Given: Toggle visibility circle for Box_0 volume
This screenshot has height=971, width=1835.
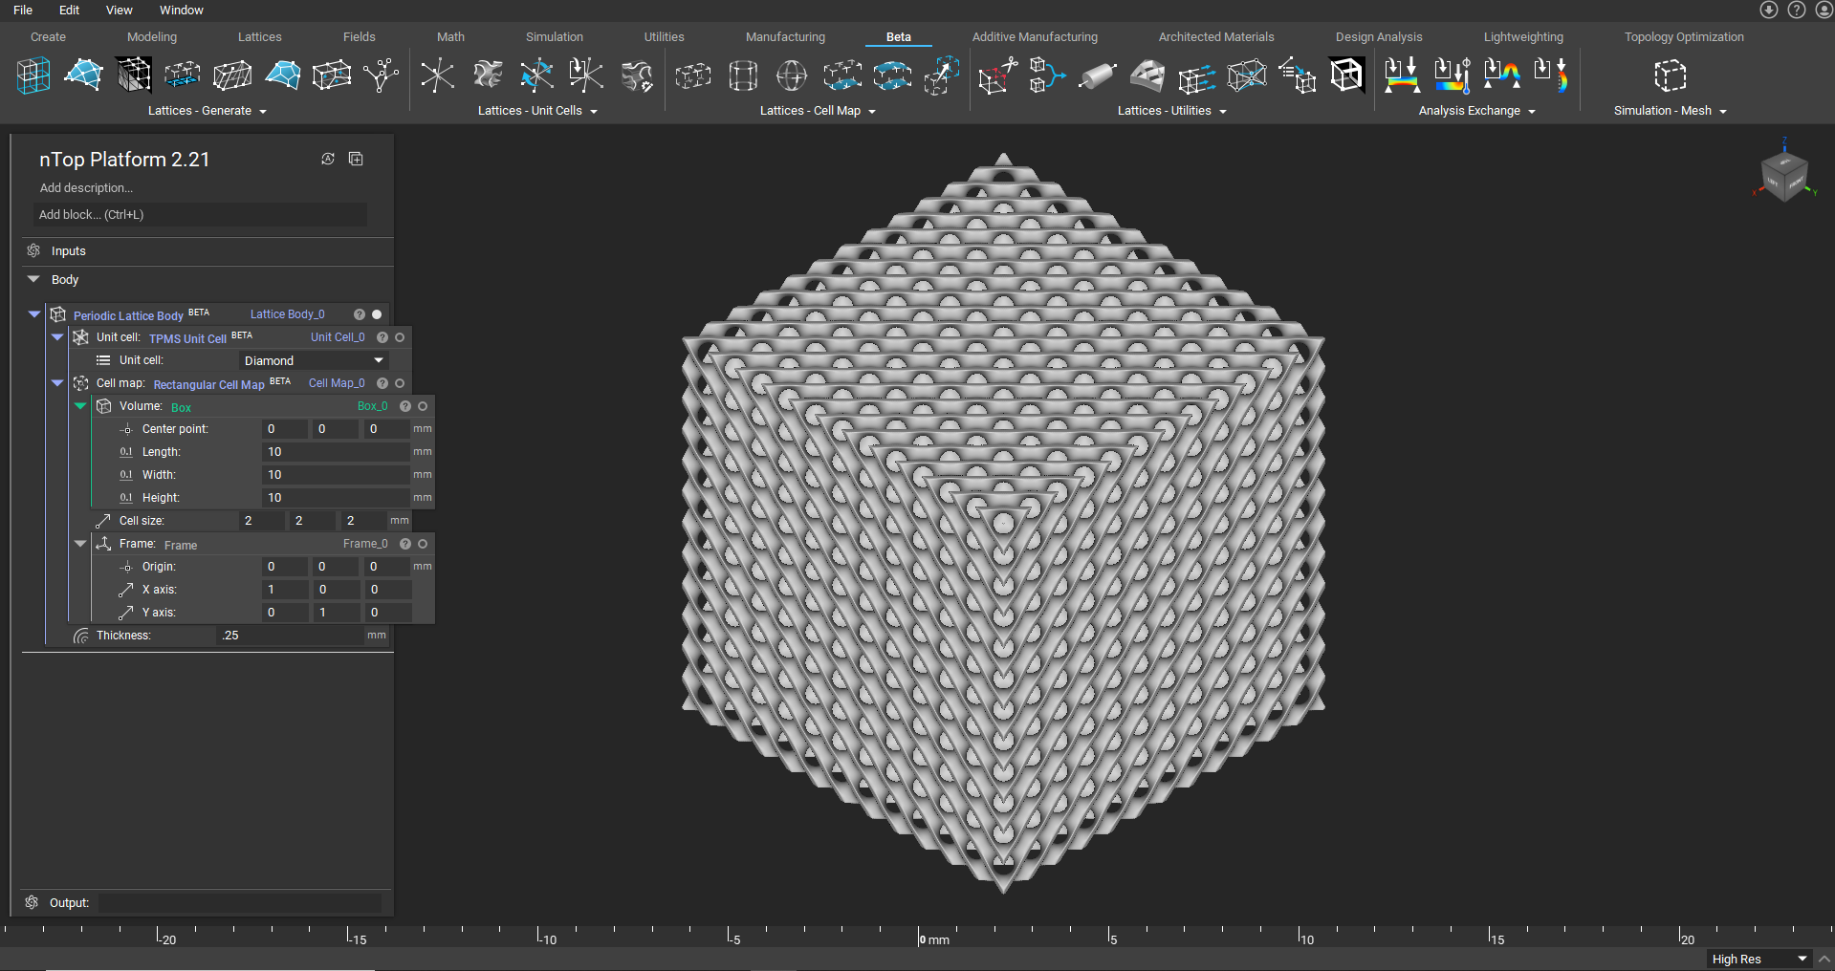Looking at the screenshot, I should [x=423, y=406].
